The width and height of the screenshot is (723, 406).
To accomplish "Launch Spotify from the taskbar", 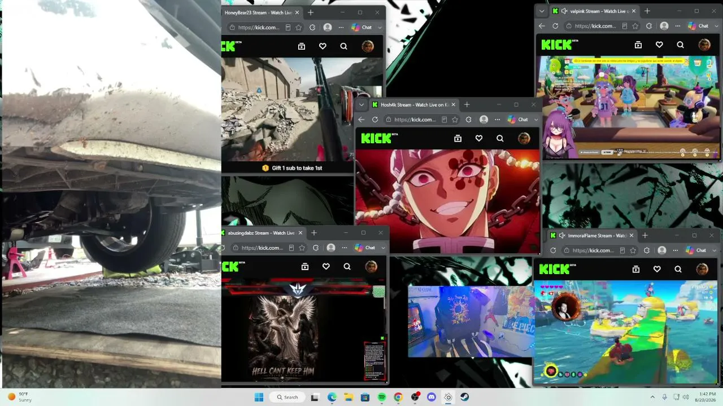I will [x=382, y=397].
